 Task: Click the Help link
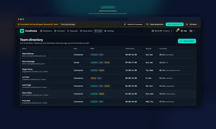pos(184,31)
